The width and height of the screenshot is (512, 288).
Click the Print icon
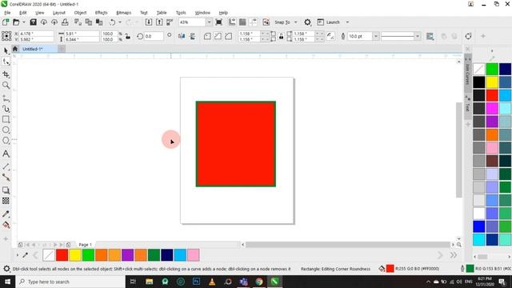point(65,22)
